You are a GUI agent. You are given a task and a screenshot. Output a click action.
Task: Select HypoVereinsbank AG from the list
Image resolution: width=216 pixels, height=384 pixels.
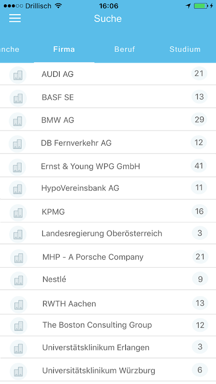coord(108,188)
